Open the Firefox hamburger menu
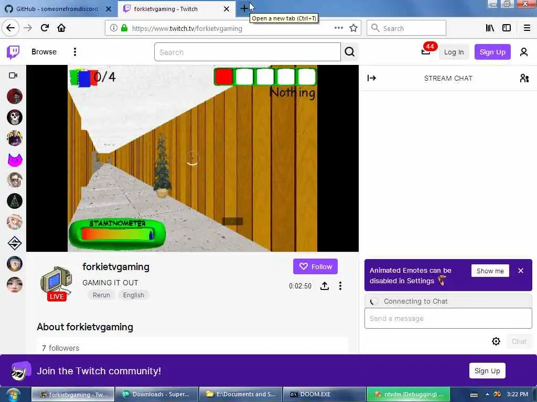This screenshot has width=537, height=402. 527,28
